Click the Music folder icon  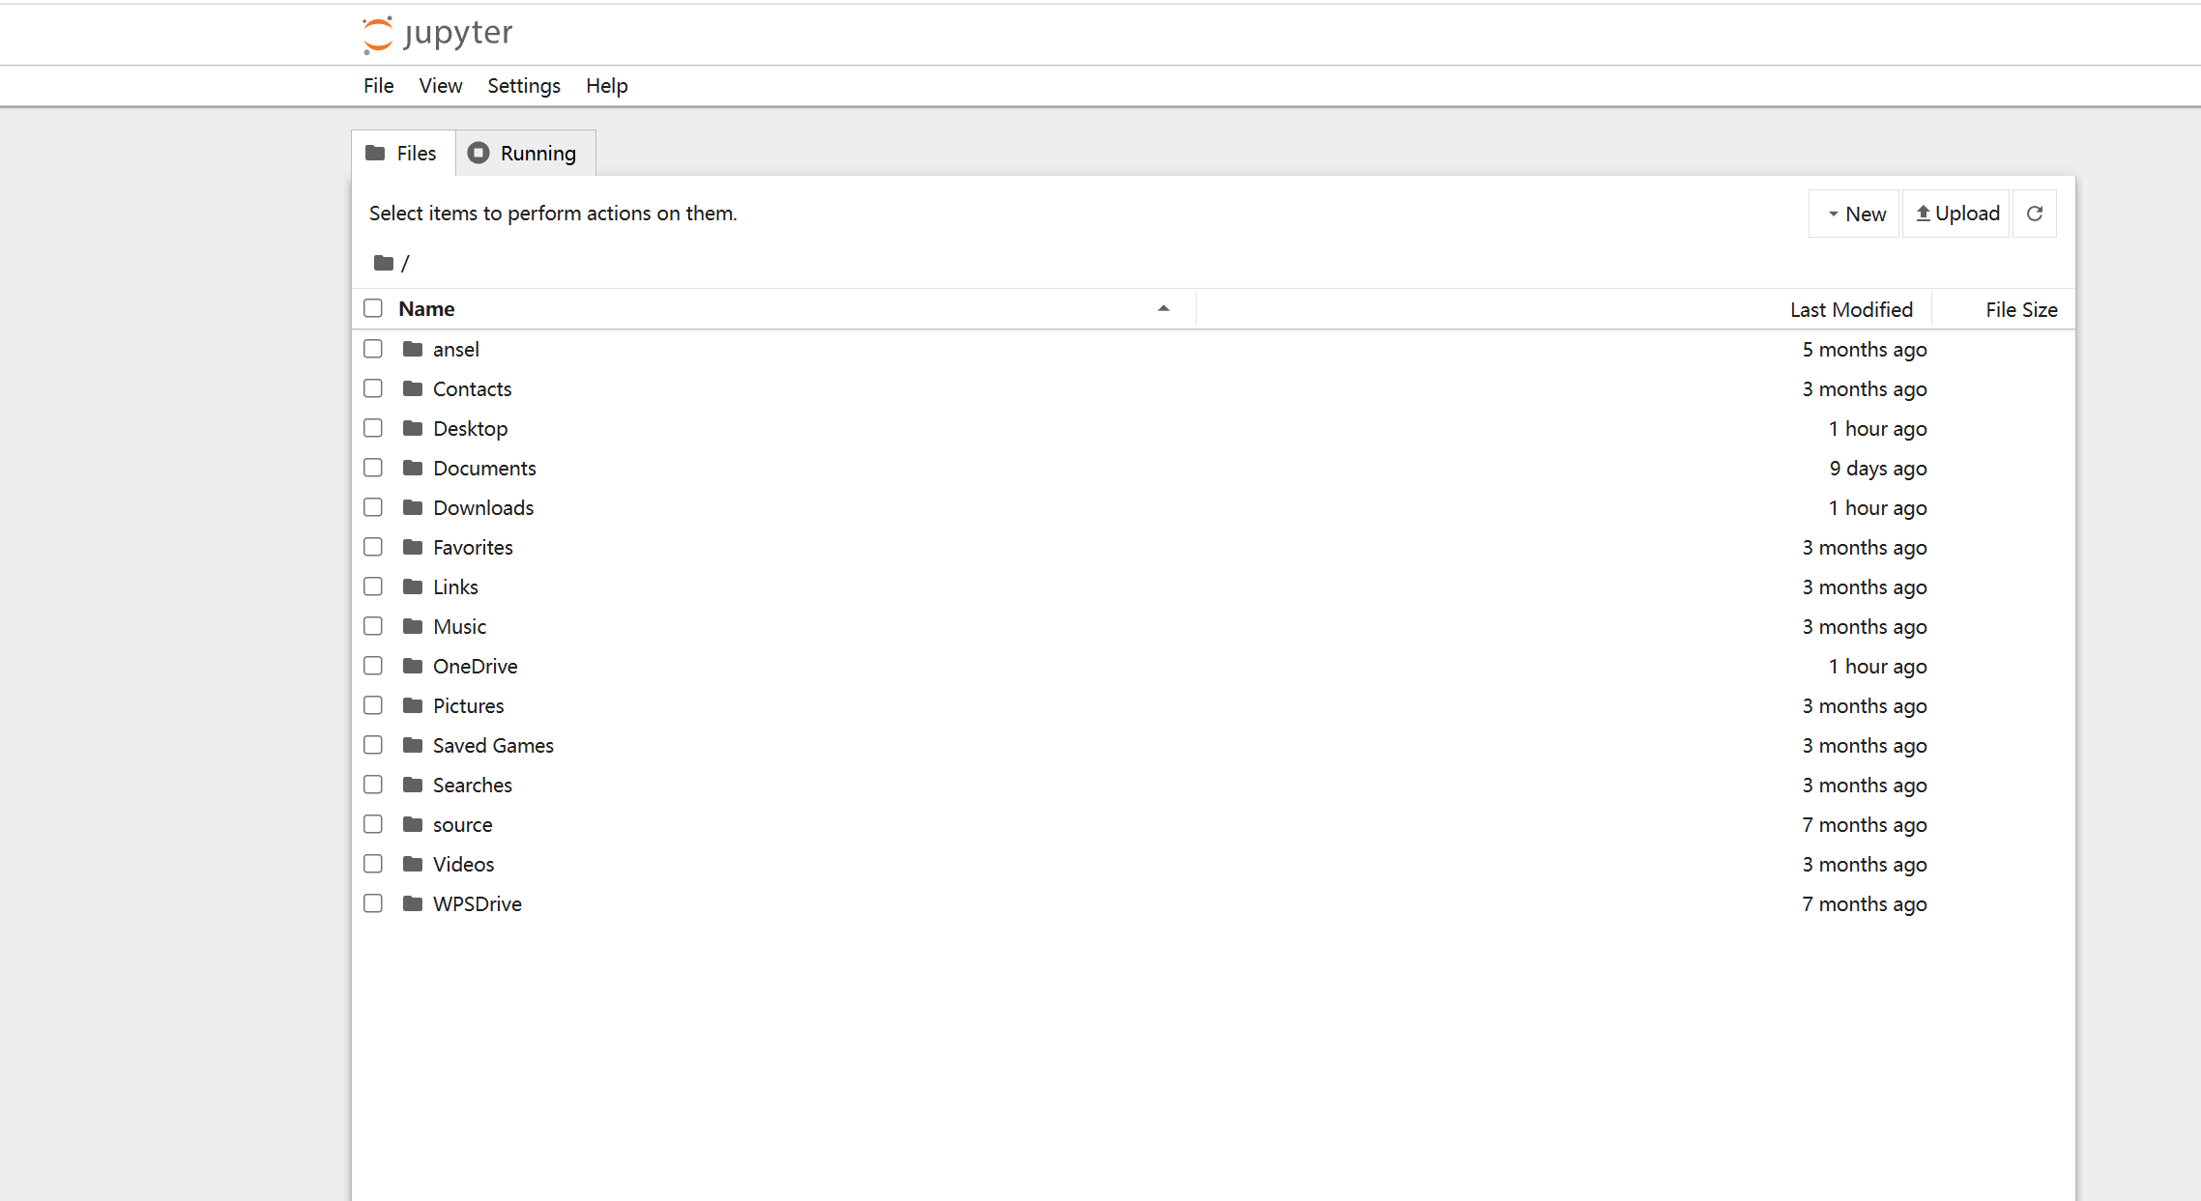[x=412, y=626]
